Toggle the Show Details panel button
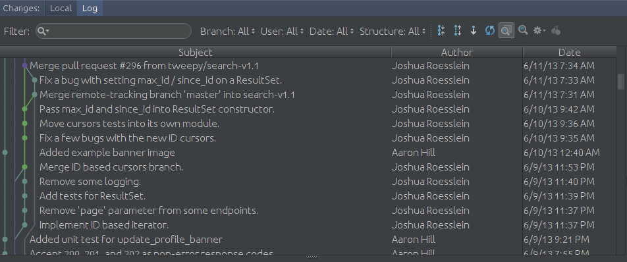 506,31
